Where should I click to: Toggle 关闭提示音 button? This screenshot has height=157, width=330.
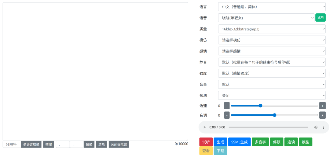point(119,144)
